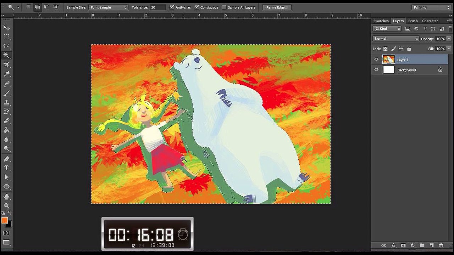Select the Eyedropper tool
Image resolution: width=454 pixels, height=255 pixels.
coord(6,74)
